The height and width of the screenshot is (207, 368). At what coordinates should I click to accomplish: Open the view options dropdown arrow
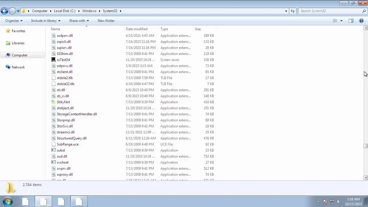click(341, 21)
